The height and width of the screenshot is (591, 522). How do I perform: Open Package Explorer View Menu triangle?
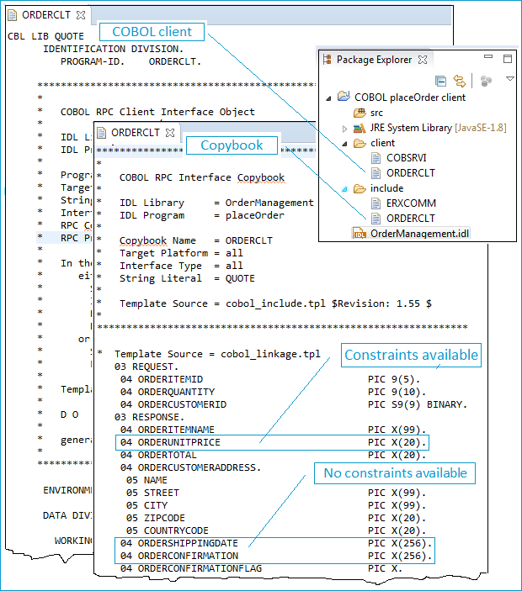click(x=510, y=79)
